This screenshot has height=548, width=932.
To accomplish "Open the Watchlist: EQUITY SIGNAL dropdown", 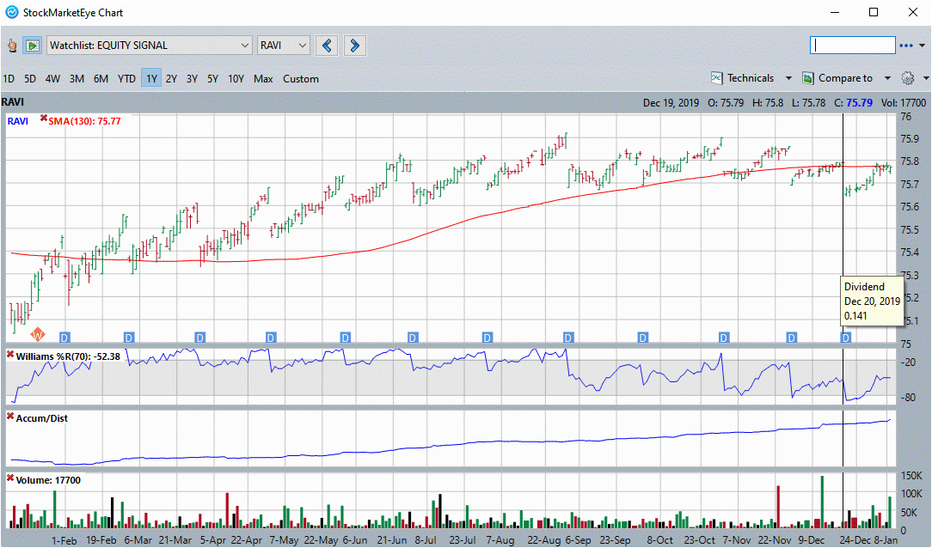I will (x=149, y=45).
